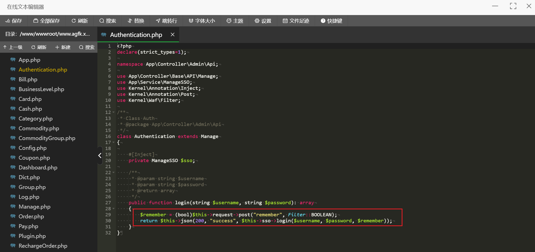Open File History (文件足迹)
535x252 pixels.
point(296,21)
